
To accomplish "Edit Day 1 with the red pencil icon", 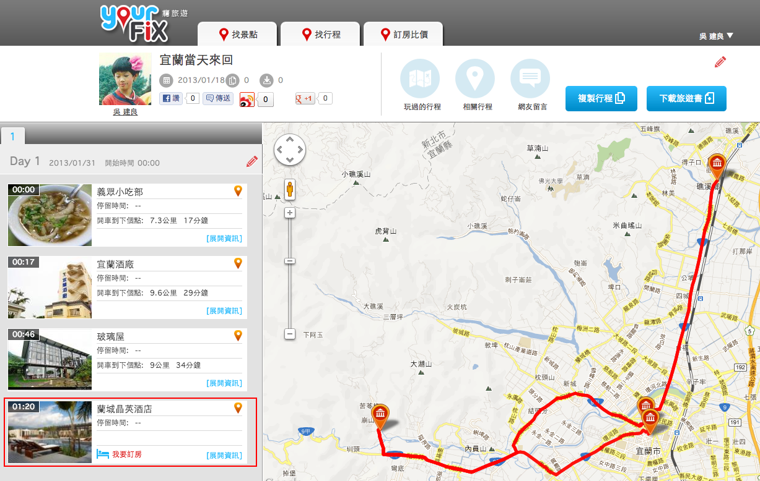I will point(251,162).
